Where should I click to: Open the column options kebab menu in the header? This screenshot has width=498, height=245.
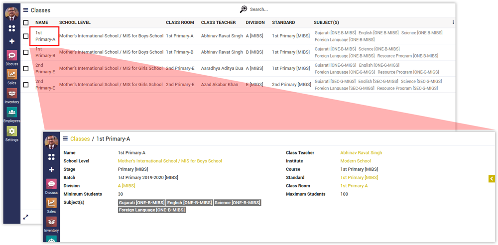tap(453, 22)
